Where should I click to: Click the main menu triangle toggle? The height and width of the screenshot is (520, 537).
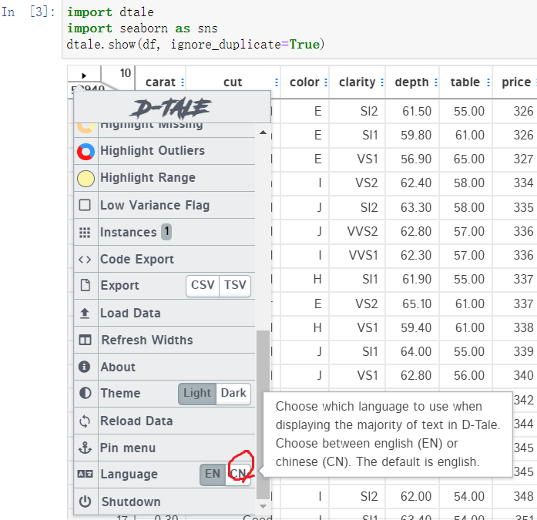[84, 75]
